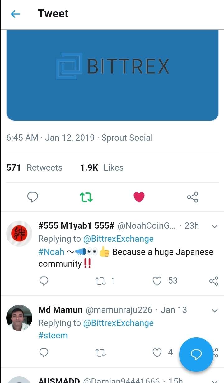The image size is (224, 383).
Task: View the 1.9K Likes list
Action: (x=102, y=168)
